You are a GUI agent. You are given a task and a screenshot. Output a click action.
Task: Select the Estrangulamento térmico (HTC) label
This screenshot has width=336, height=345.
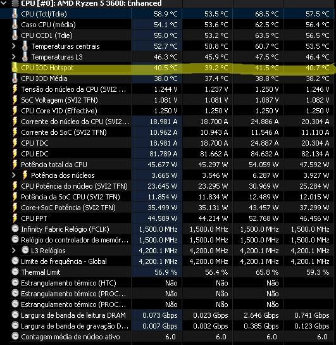pyautogui.click(x=68, y=283)
